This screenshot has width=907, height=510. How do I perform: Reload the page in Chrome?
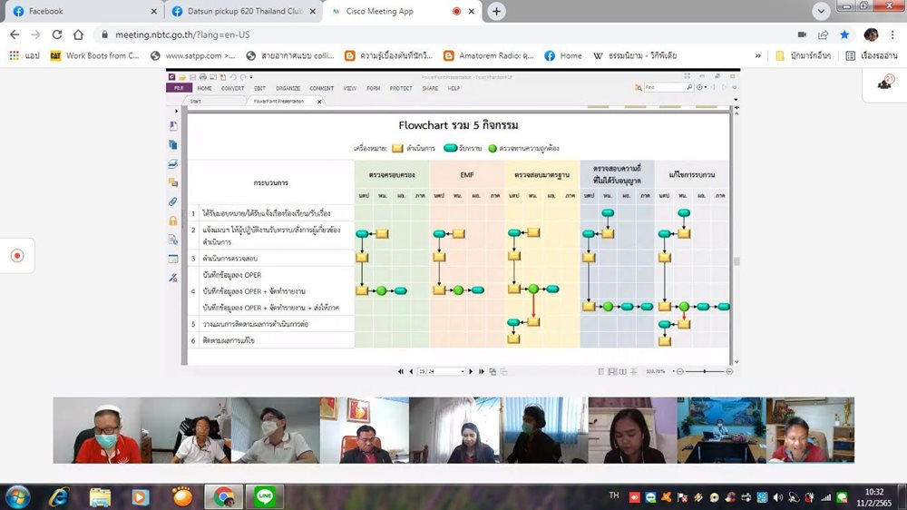(56, 34)
